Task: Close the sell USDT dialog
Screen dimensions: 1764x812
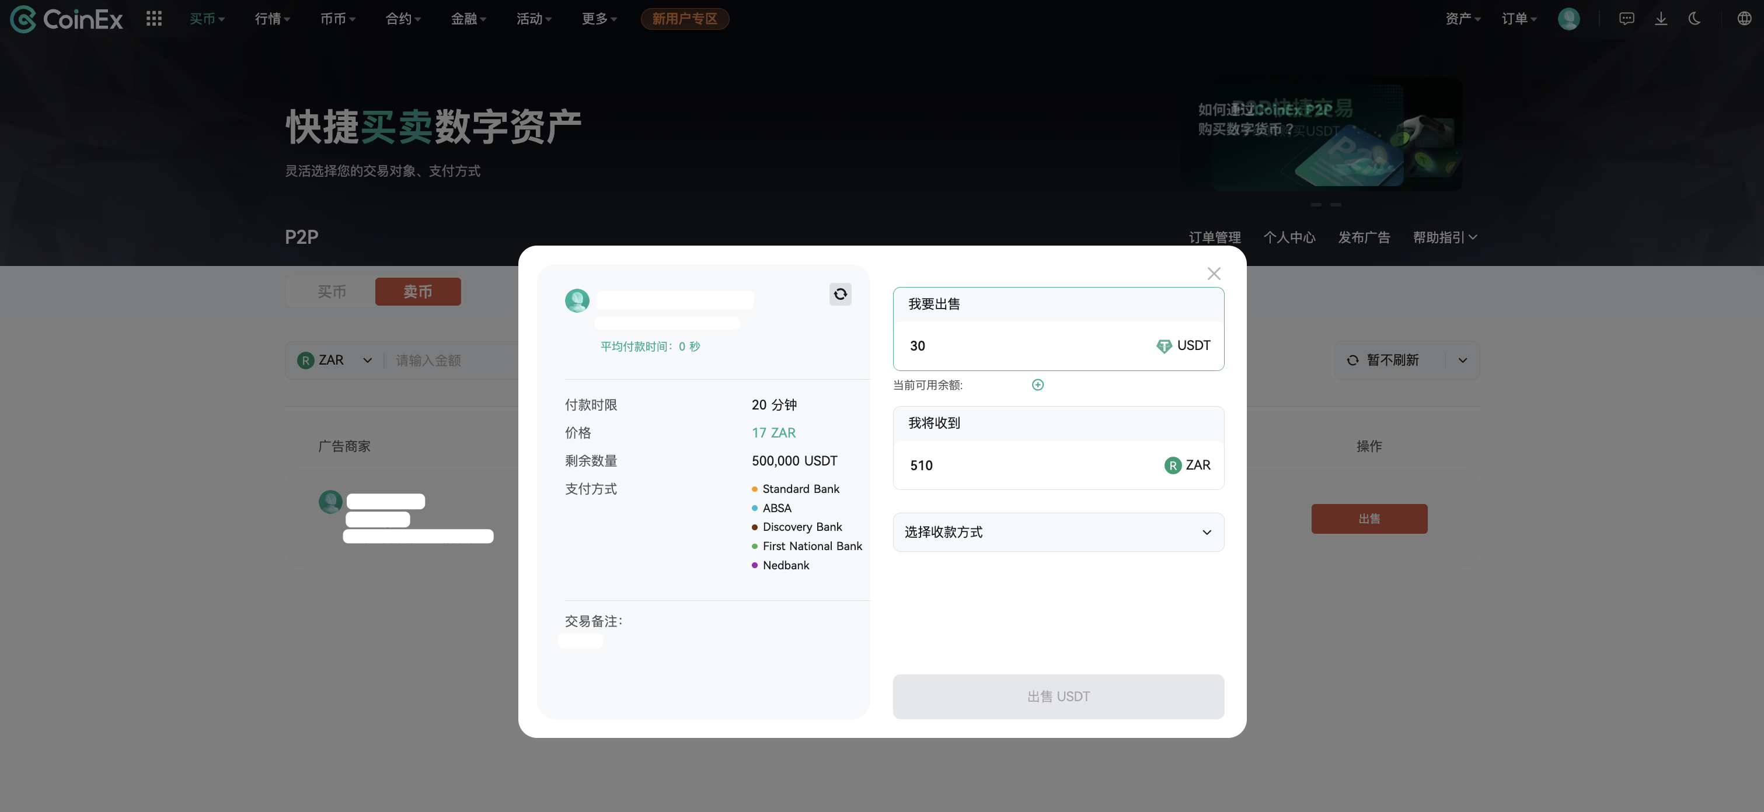Action: (x=1214, y=274)
